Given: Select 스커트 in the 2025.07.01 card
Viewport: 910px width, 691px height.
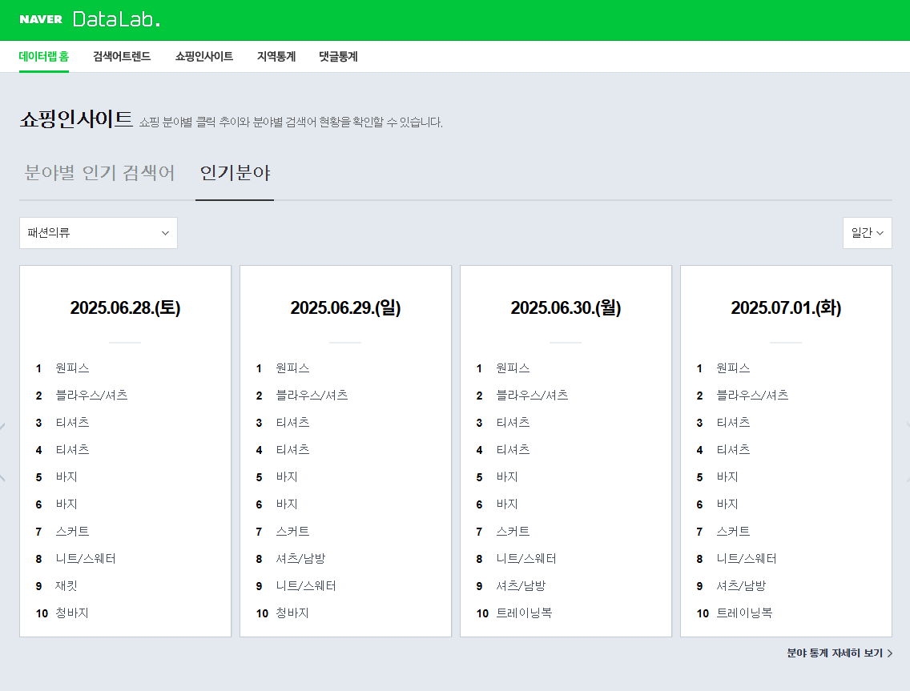Looking at the screenshot, I should click(x=733, y=532).
